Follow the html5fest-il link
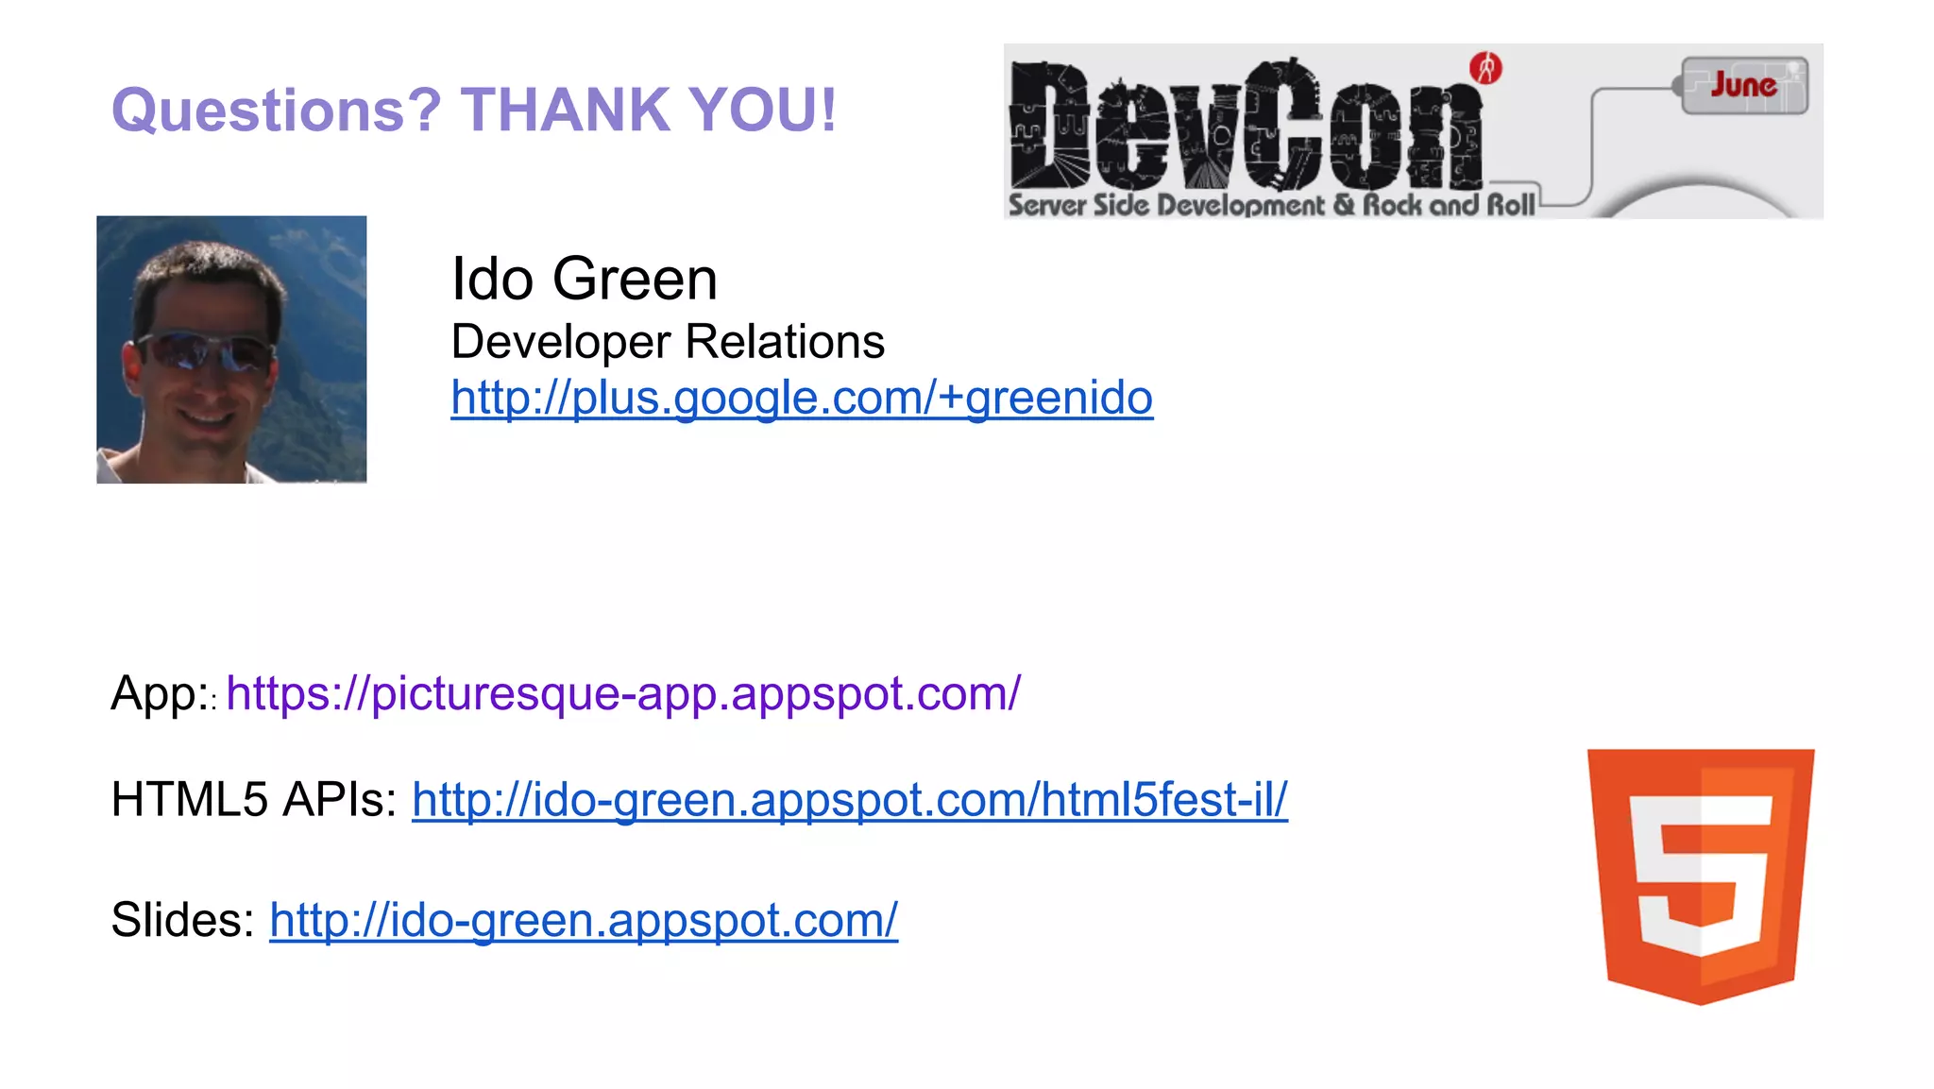This screenshot has height=1089, width=1934. pos(850,800)
